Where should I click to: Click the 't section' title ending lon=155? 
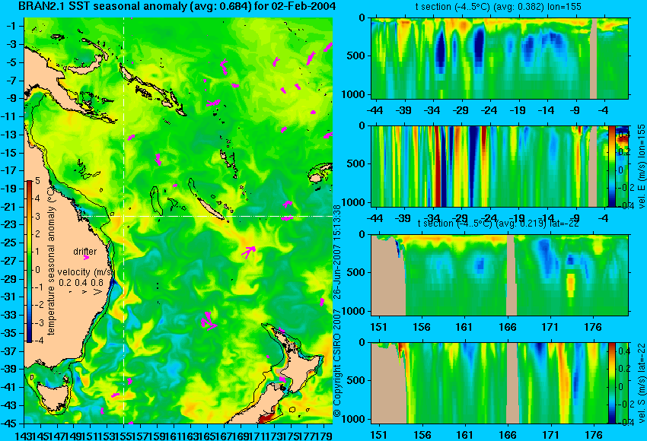[498, 7]
